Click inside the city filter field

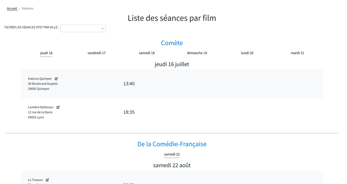[83, 28]
